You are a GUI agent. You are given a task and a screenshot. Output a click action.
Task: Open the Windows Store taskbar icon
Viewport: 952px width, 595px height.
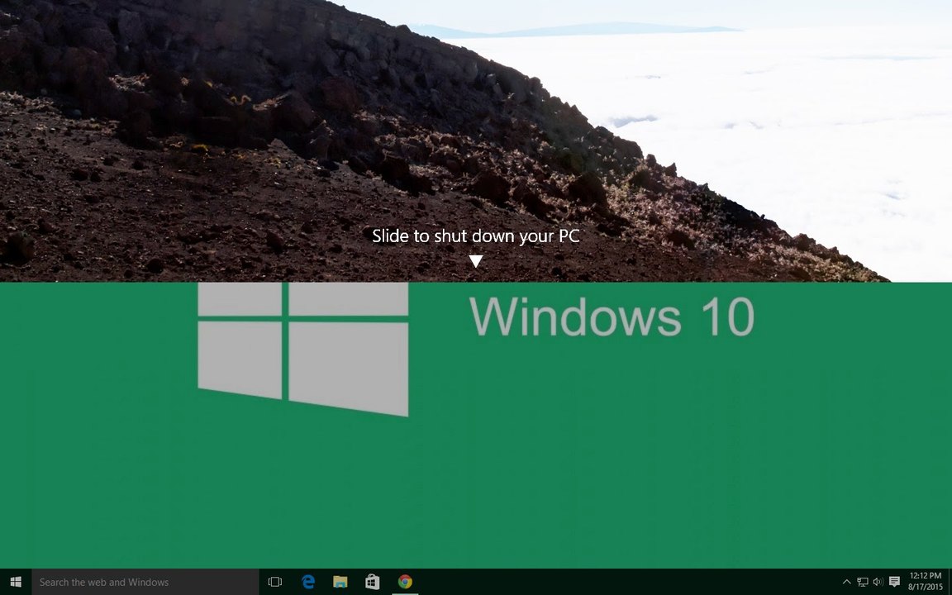click(x=372, y=582)
